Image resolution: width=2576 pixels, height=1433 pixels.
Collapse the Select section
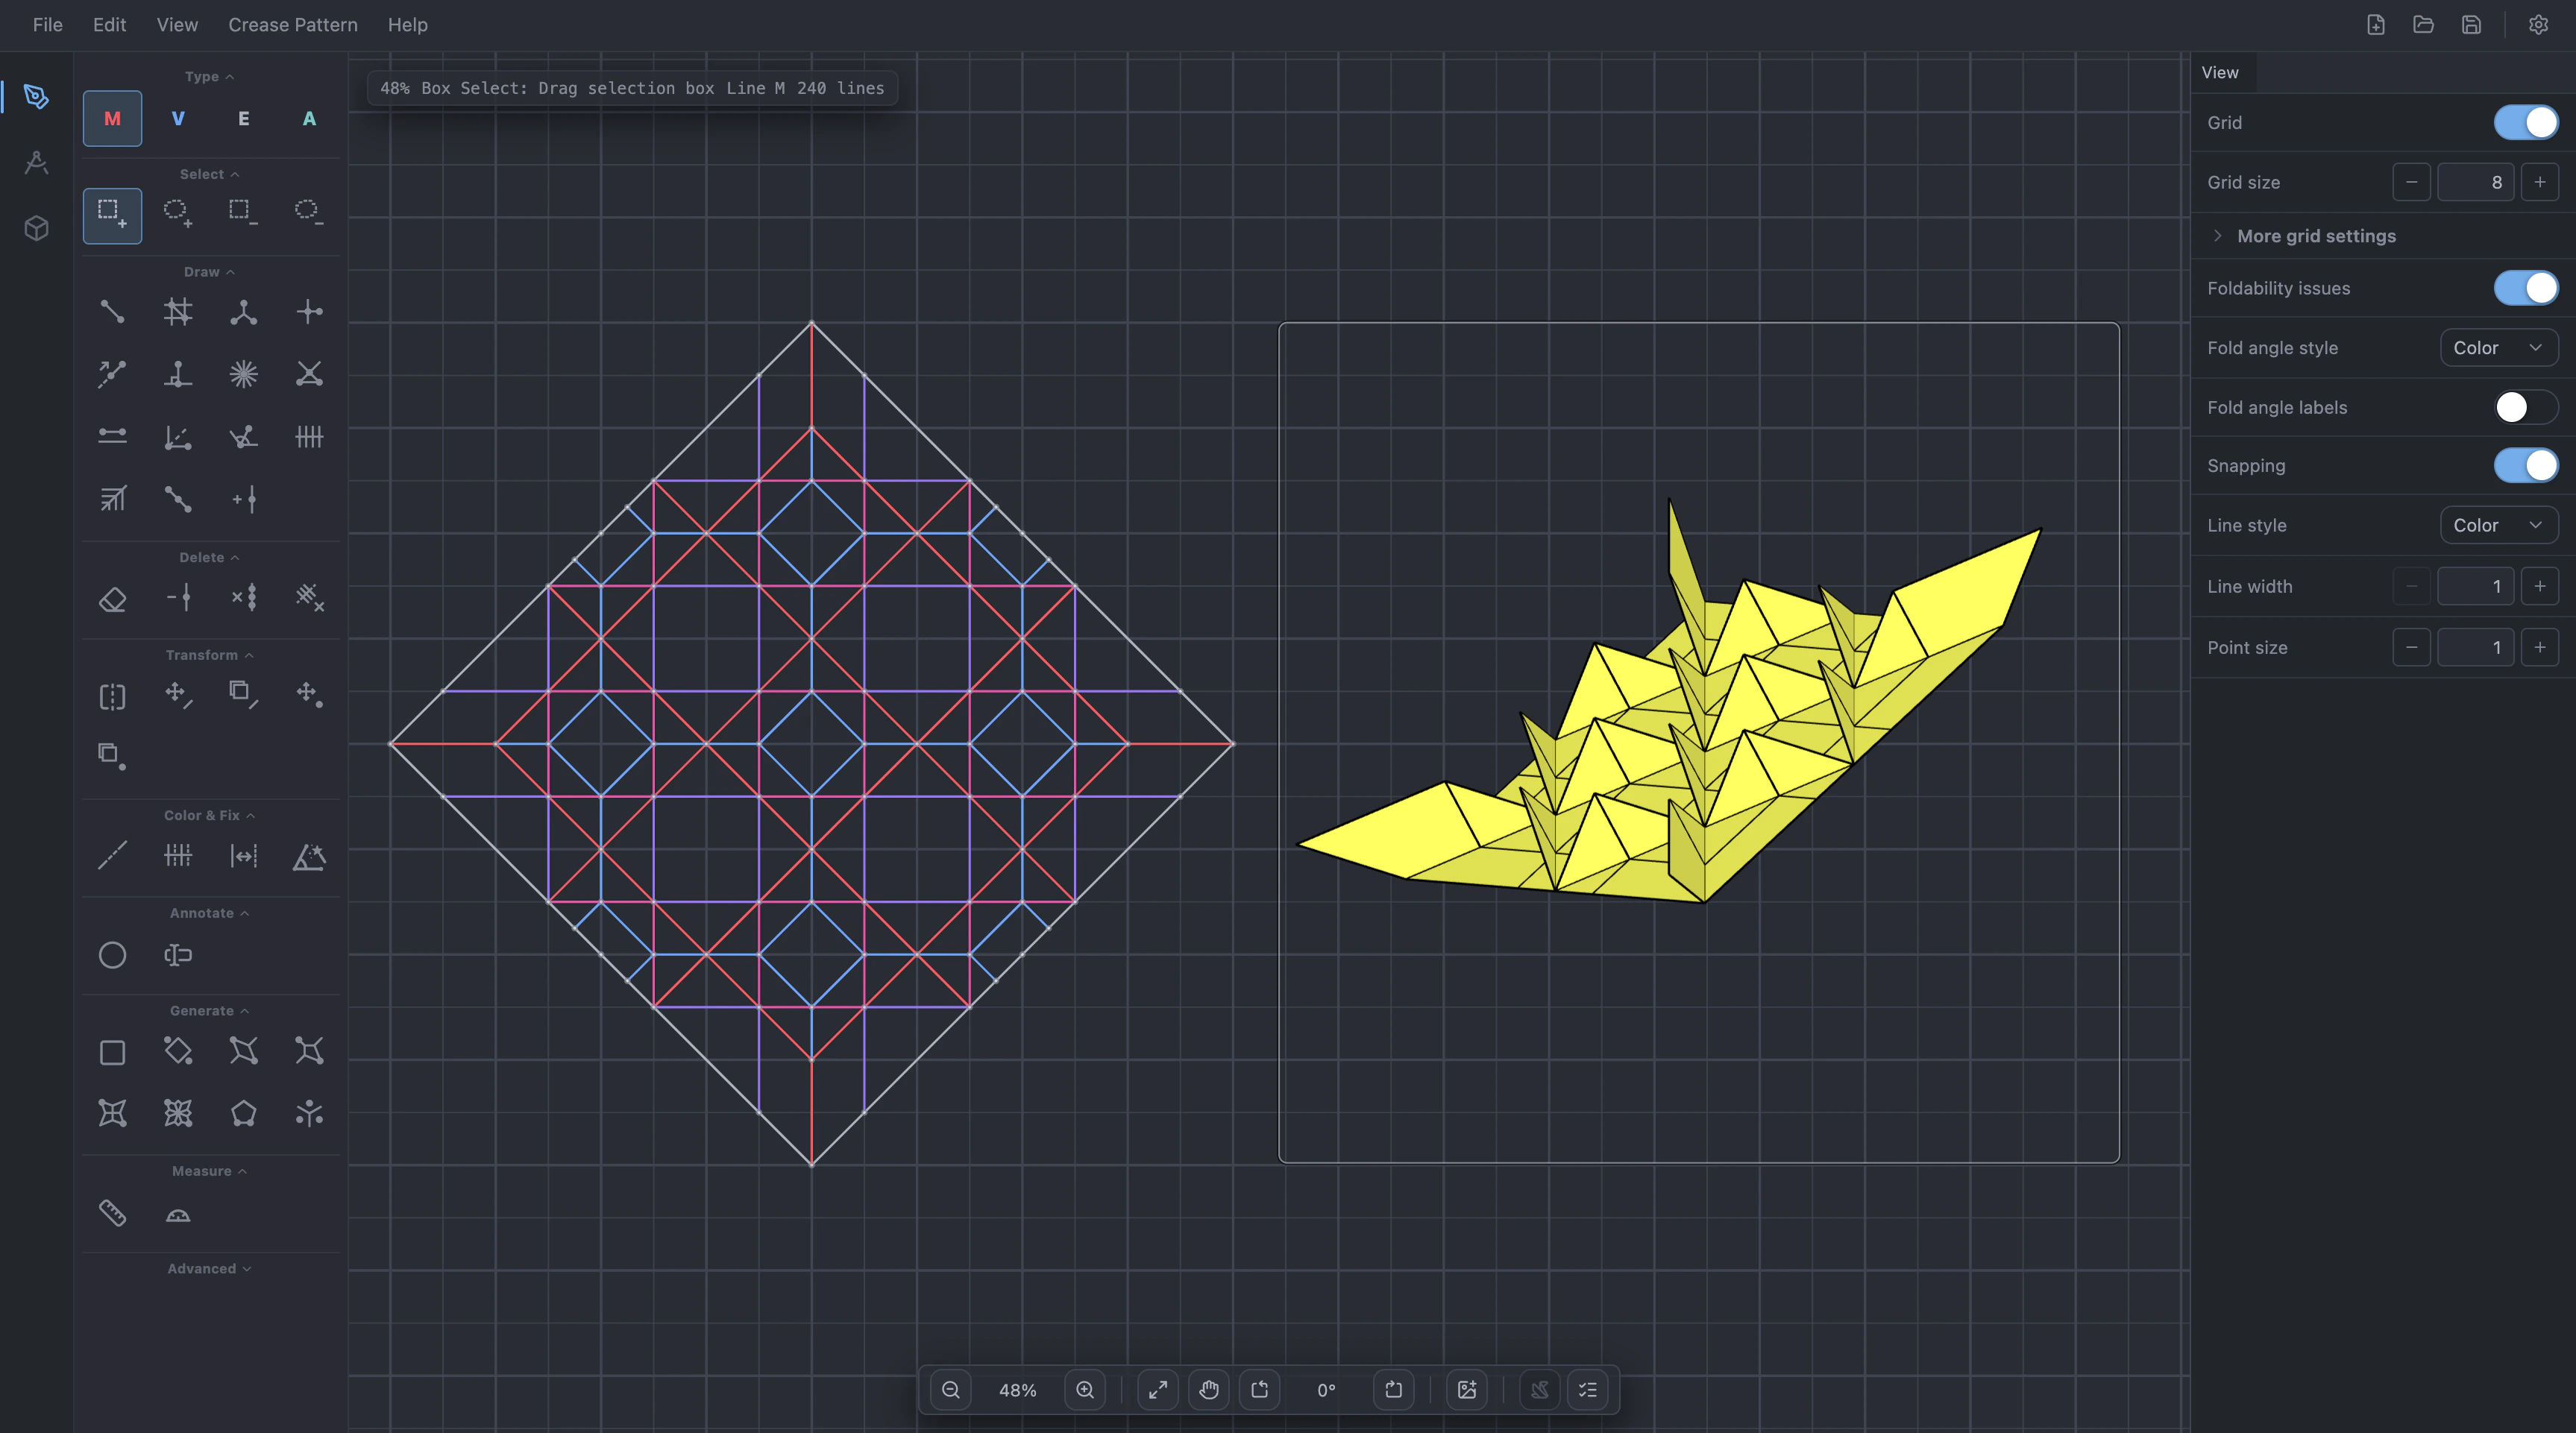click(x=209, y=174)
